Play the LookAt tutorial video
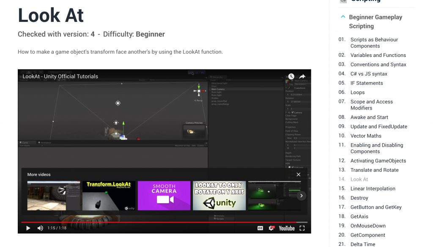Image resolution: width=433 pixels, height=247 pixels. coord(28,228)
